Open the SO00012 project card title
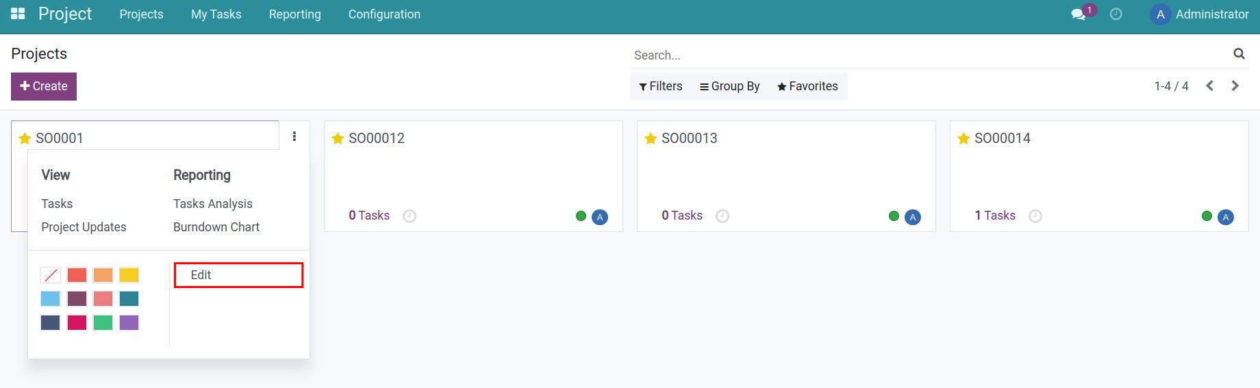1260x388 pixels. coord(377,138)
